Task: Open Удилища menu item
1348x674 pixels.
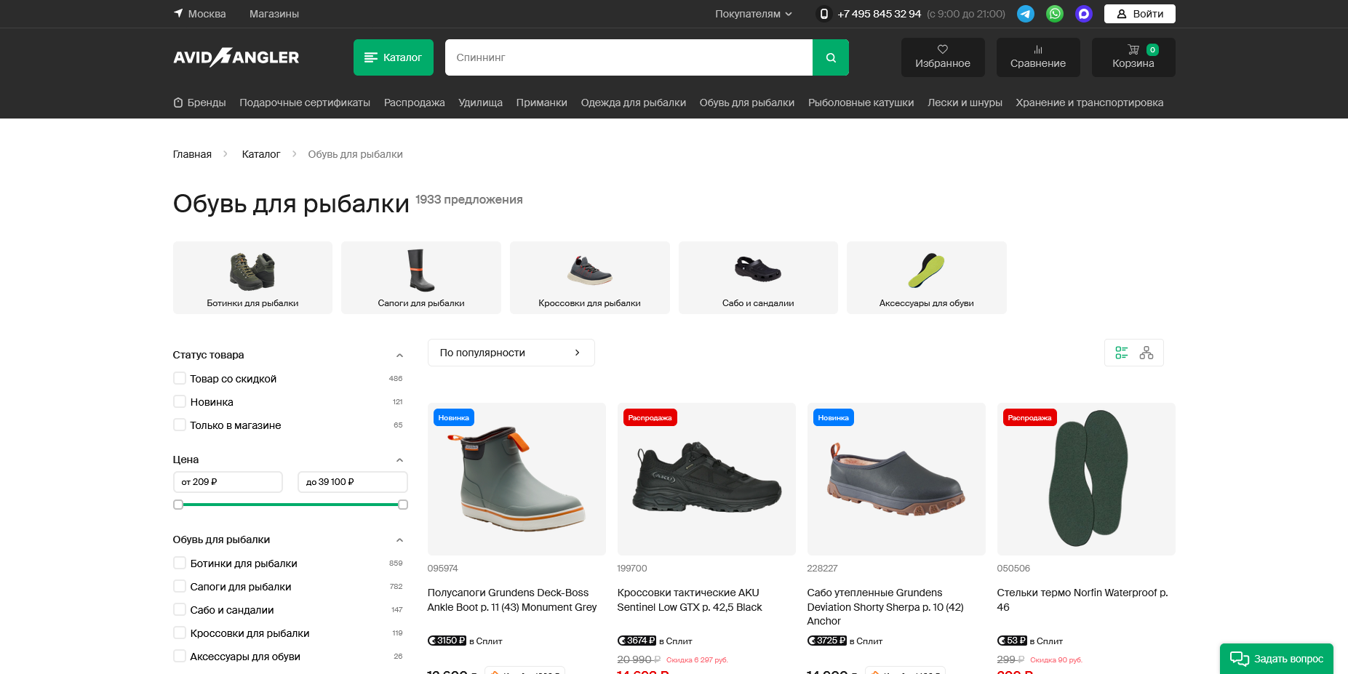Action: click(x=481, y=103)
